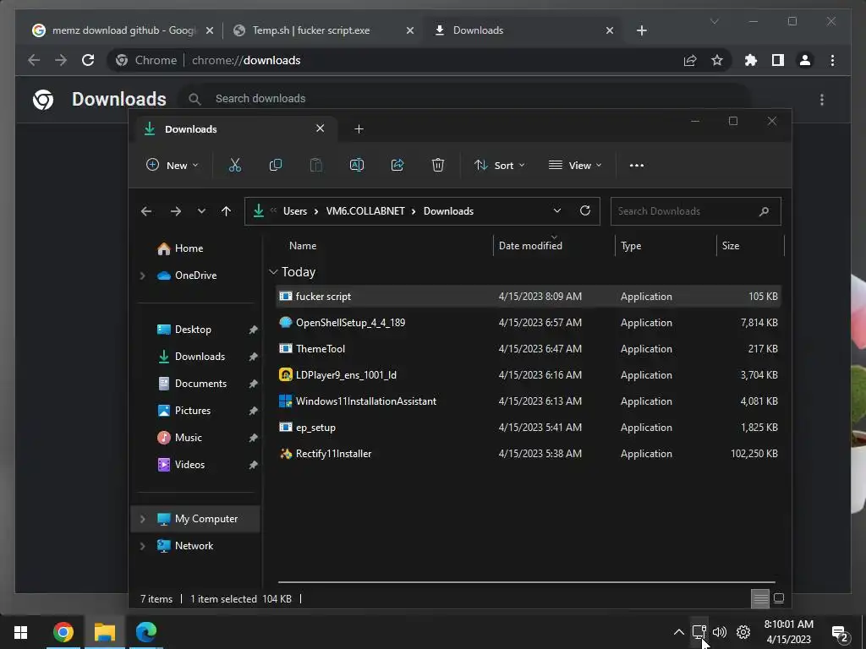Click the Paste clipboard icon in Explorer toolbar
The width and height of the screenshot is (866, 649).
click(x=316, y=165)
